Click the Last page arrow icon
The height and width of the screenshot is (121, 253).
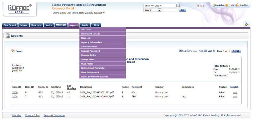pos(214,51)
